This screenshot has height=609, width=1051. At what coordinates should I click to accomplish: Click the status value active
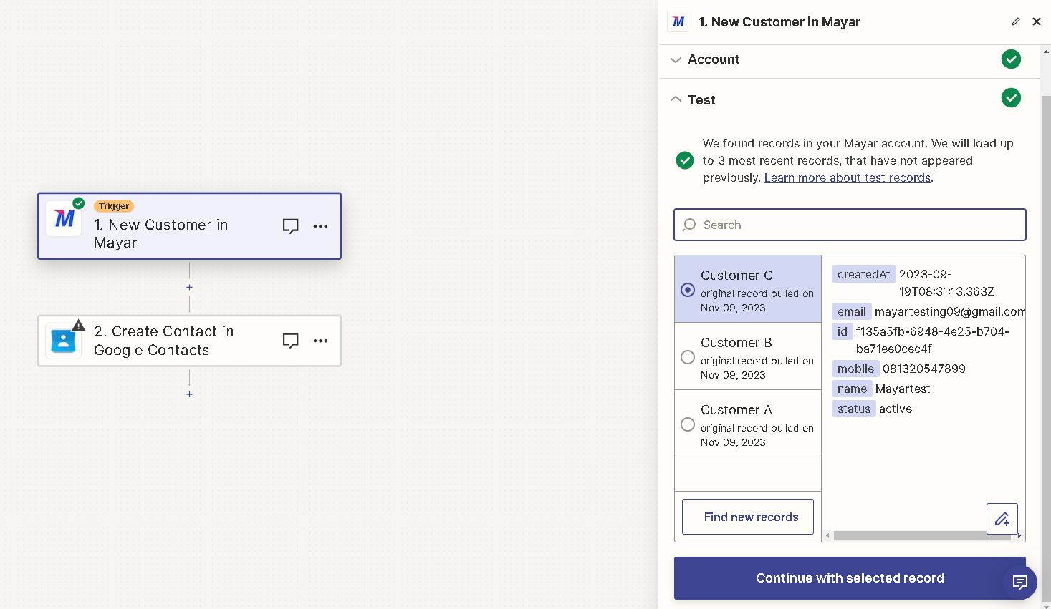896,409
